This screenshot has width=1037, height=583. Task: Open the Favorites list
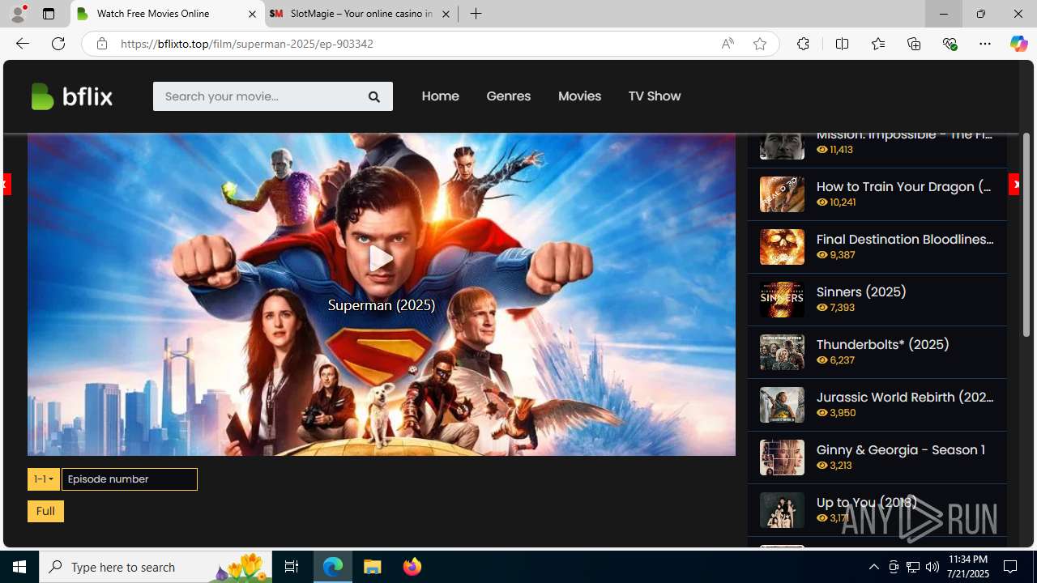pos(877,44)
